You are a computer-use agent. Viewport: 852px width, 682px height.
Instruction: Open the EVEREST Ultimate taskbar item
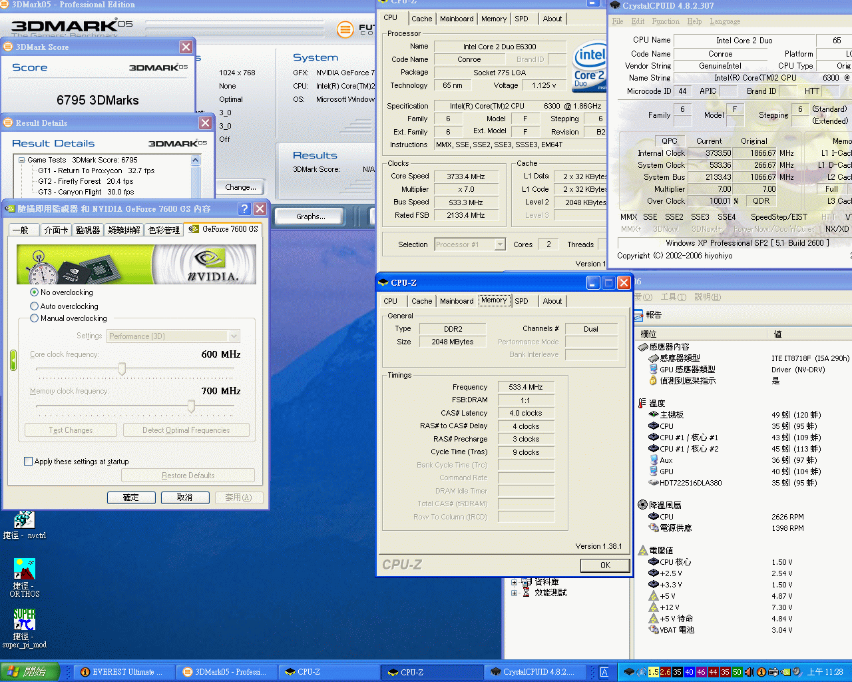123,672
